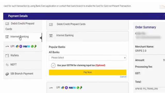Image resolution: width=165 pixels, height=93 pixels.
Task: Click the card icon in Debit/Credit/Prepaid Cards panel header
Action: tap(51, 25)
